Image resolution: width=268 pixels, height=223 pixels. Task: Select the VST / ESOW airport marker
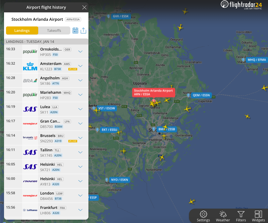click(107, 108)
